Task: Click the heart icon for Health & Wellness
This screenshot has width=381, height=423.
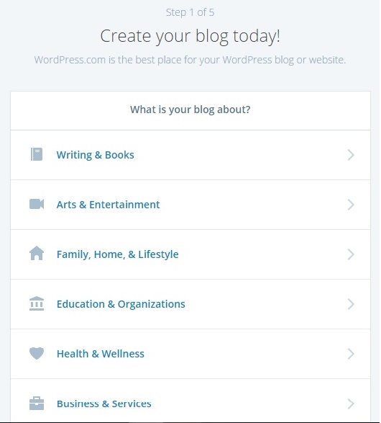Action: point(37,354)
